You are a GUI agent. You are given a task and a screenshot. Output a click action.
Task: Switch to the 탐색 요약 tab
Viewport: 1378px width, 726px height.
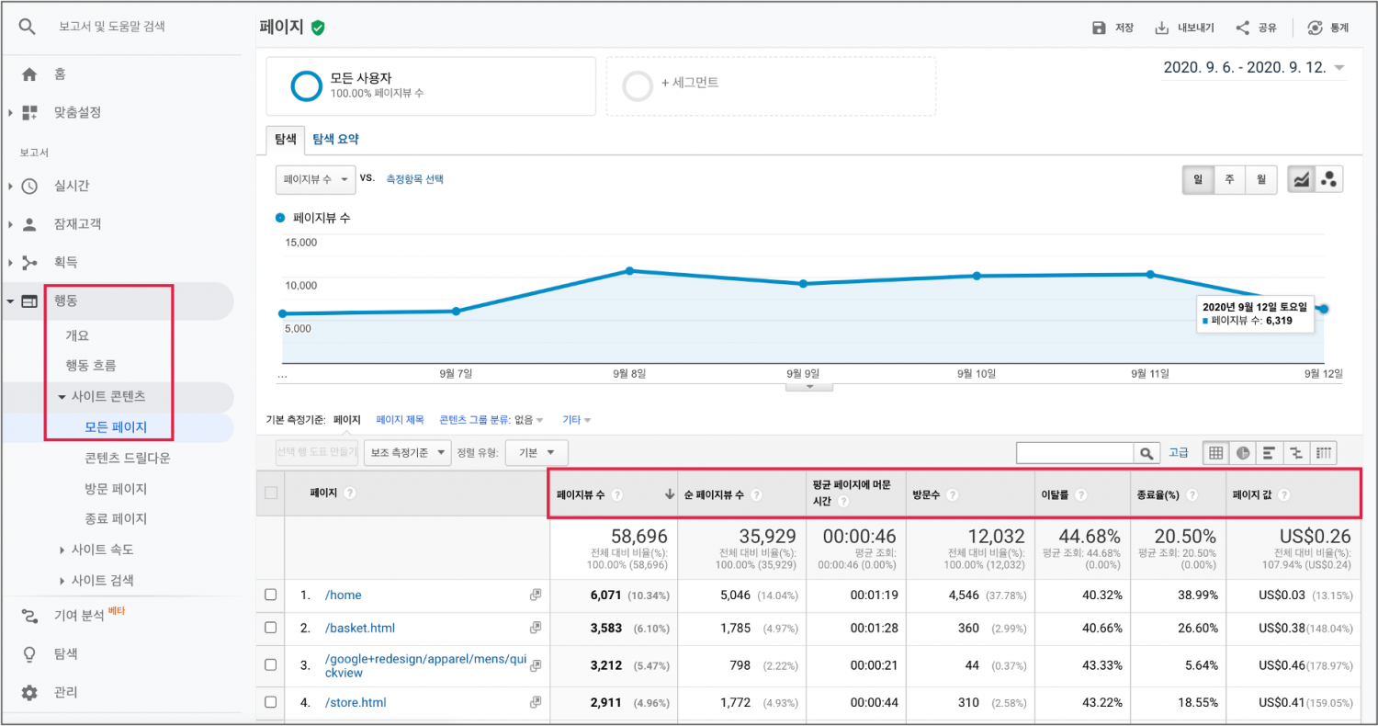click(335, 140)
